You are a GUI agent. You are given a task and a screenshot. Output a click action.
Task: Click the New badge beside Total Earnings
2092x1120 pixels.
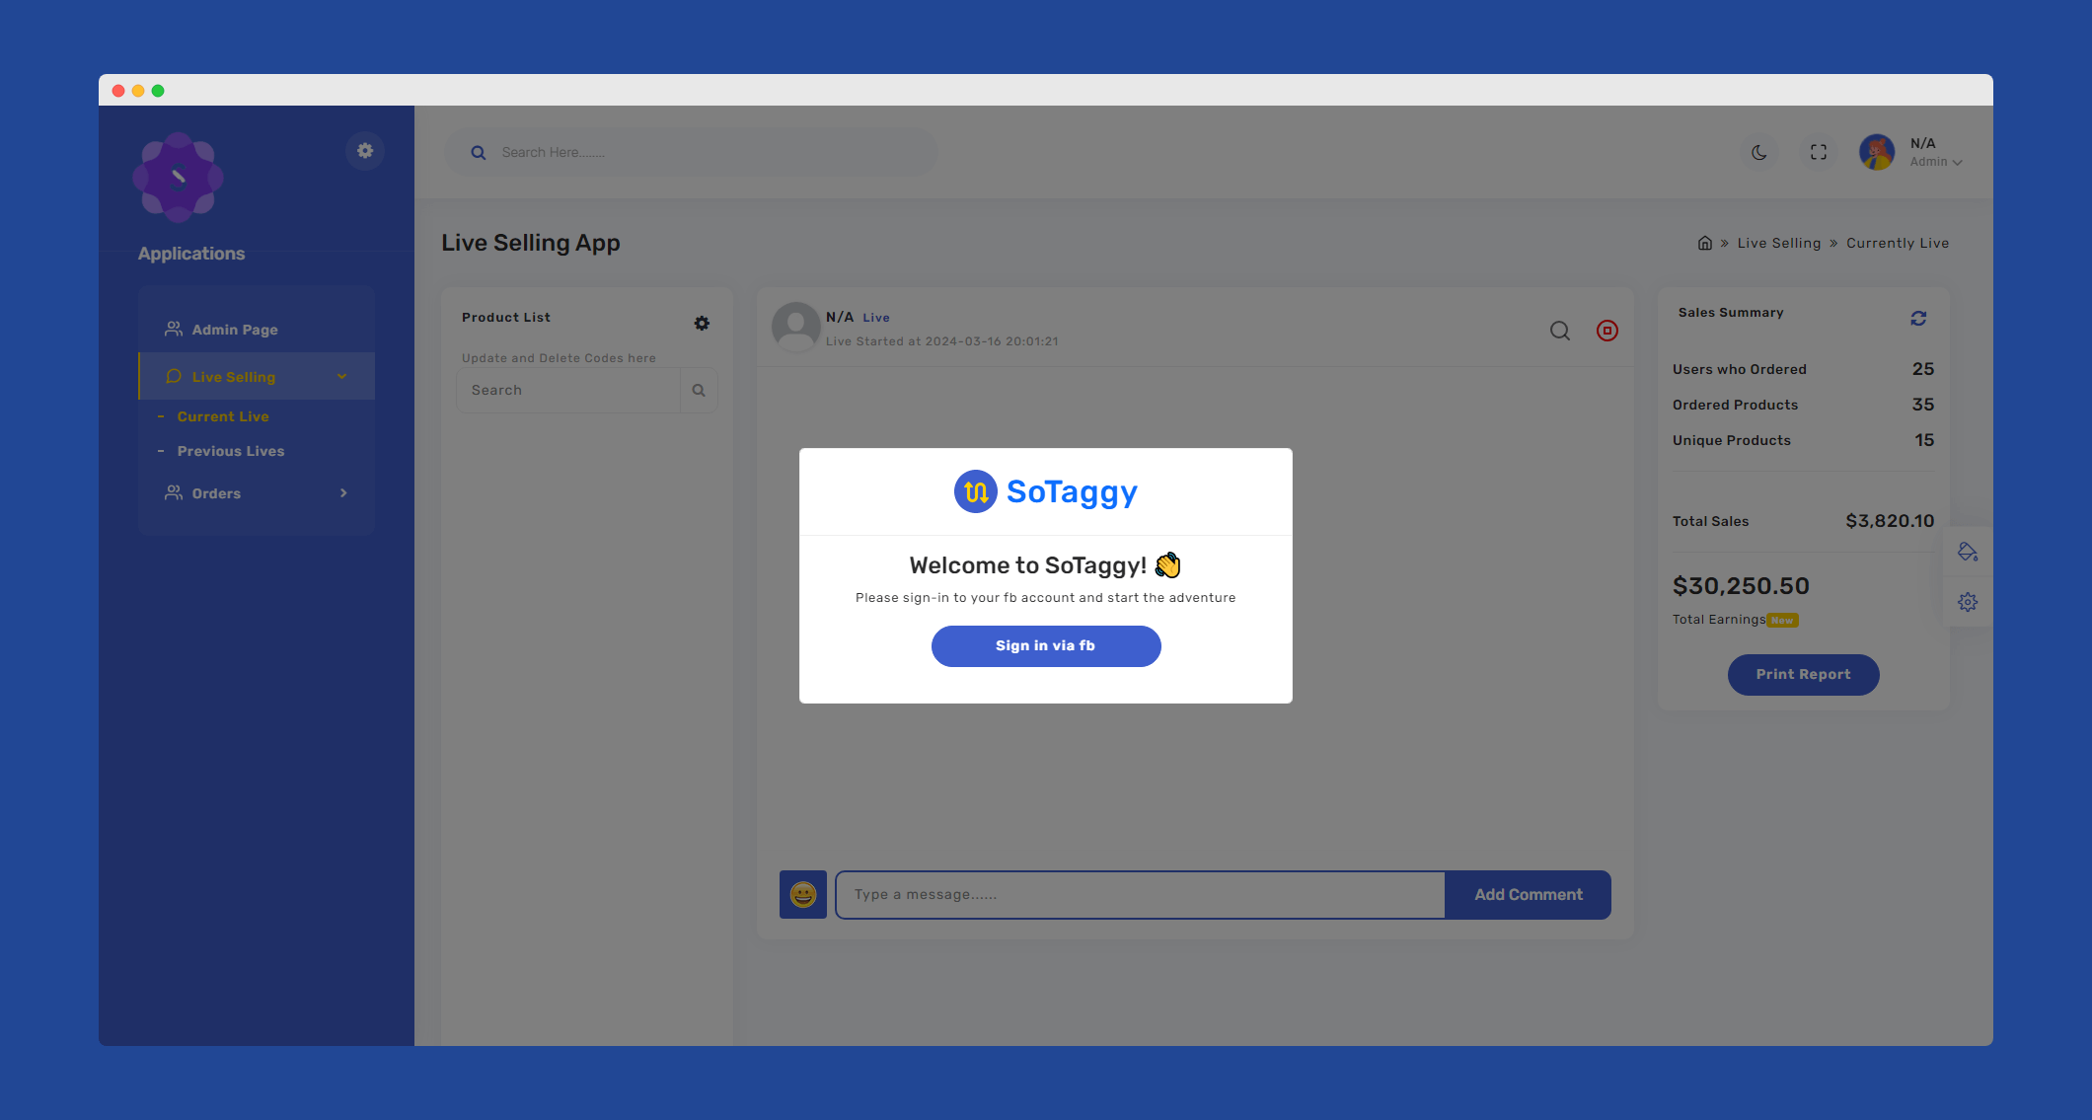pyautogui.click(x=1782, y=621)
